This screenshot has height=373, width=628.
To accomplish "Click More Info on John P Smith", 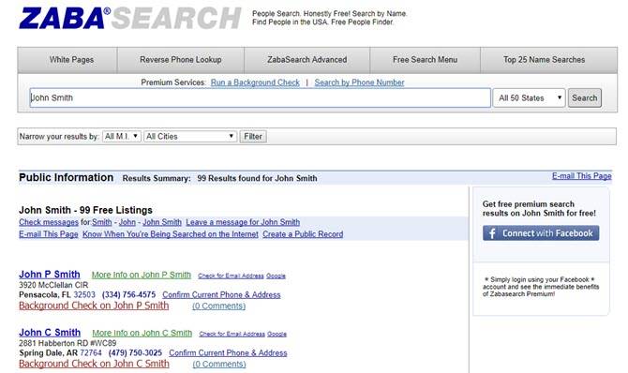I will 141,275.
